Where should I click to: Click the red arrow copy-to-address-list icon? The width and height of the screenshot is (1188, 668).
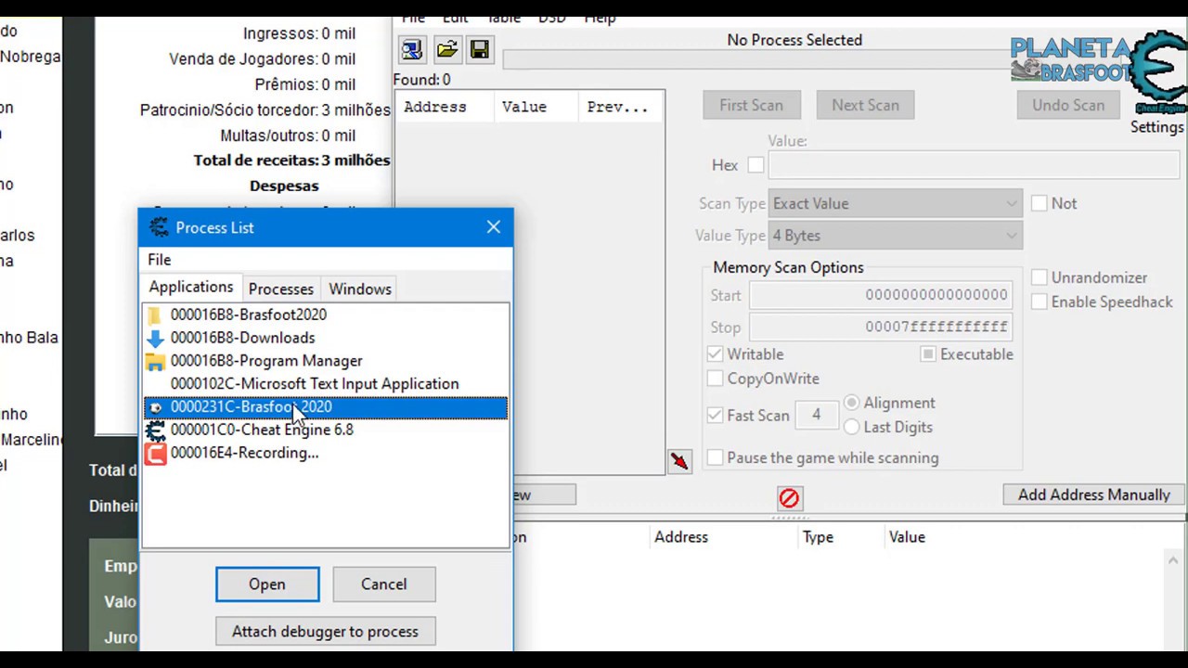coord(679,461)
